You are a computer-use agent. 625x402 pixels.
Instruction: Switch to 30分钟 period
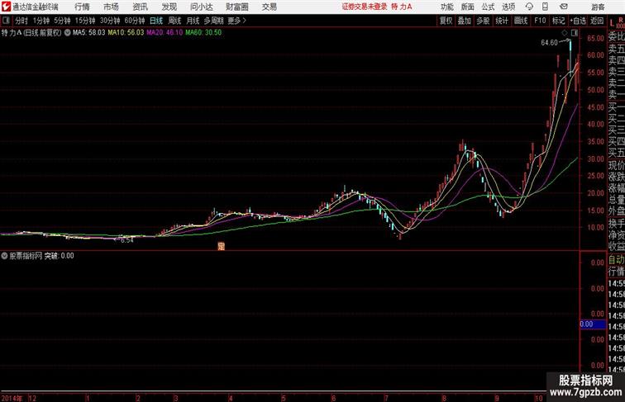[110, 21]
